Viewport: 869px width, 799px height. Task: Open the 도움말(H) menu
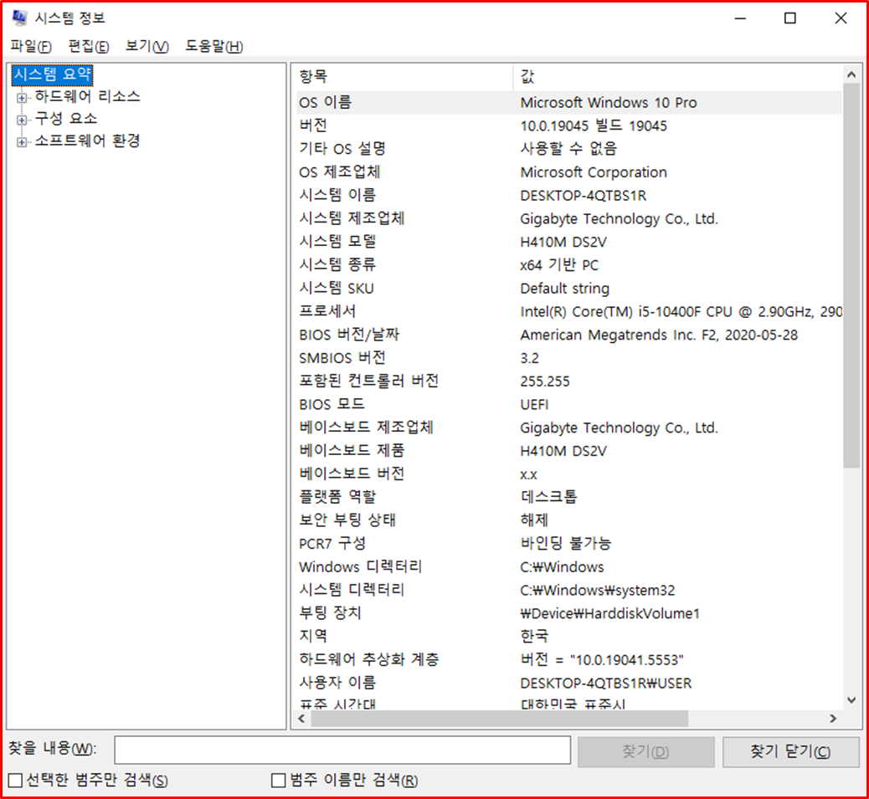click(214, 46)
